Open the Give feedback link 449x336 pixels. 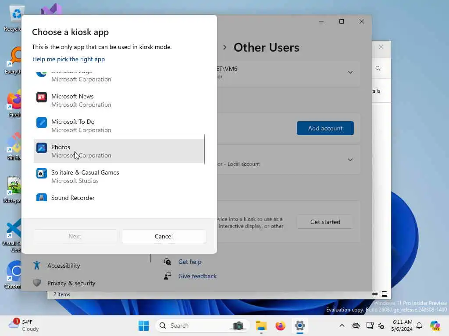[x=197, y=276]
